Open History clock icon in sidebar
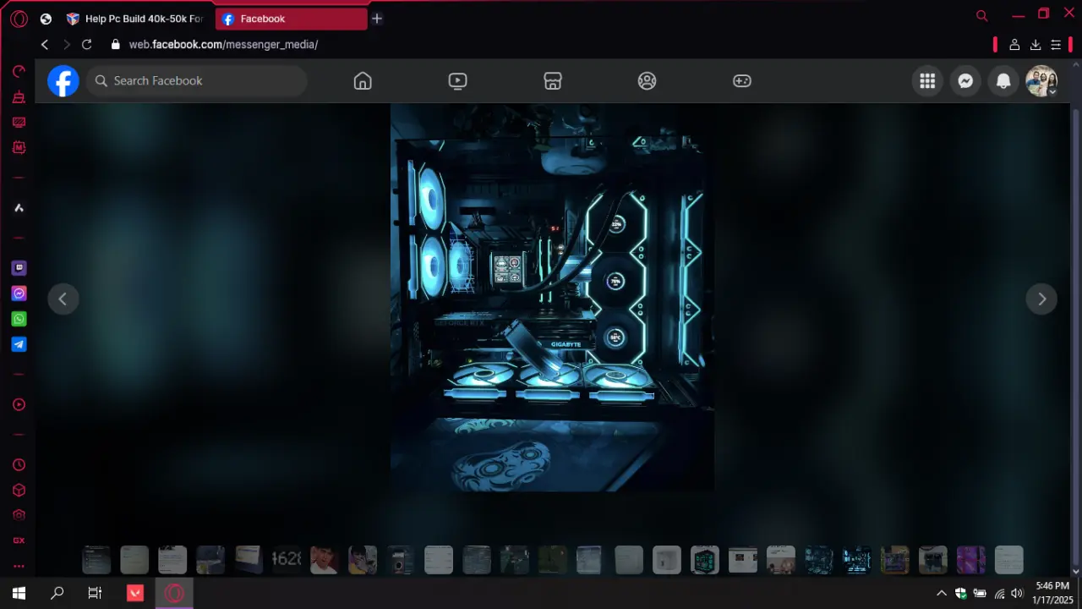Image resolution: width=1082 pixels, height=609 pixels. tap(19, 464)
